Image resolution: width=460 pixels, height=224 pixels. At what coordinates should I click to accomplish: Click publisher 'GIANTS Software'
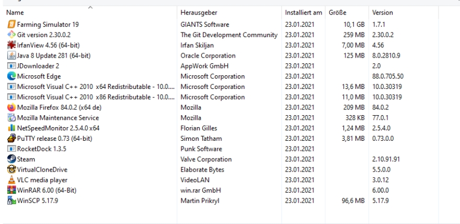pos(205,25)
